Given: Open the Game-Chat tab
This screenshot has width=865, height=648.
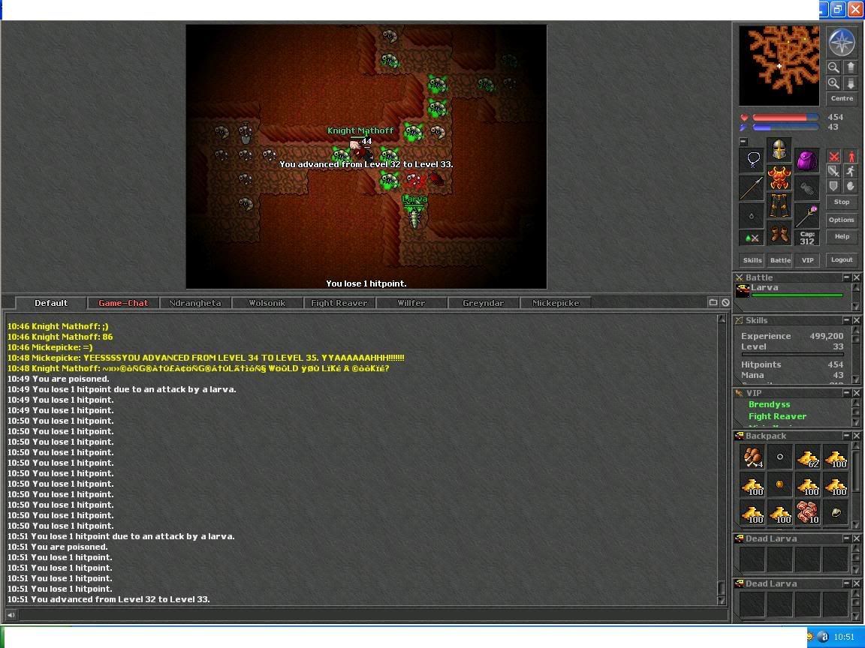Looking at the screenshot, I should [x=123, y=303].
